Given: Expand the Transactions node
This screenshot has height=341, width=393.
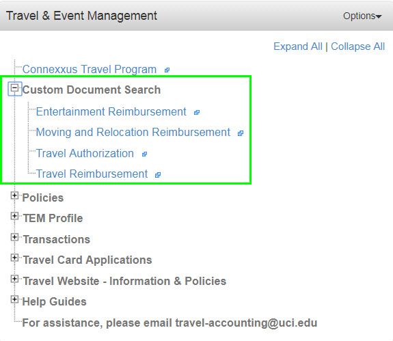Looking at the screenshot, I should [x=14, y=237].
